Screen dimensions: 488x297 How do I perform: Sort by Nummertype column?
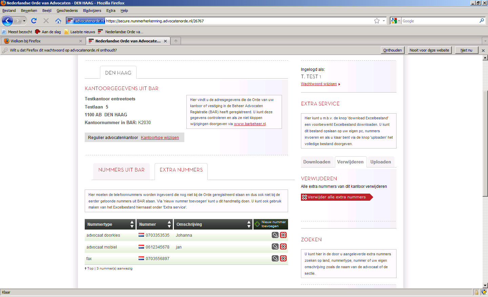(x=110, y=224)
